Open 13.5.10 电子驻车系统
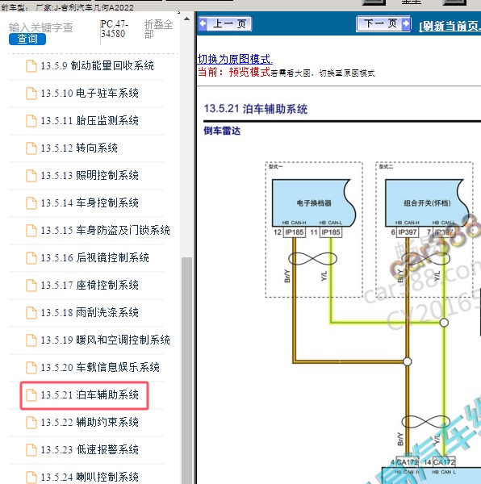Screen dimensions: 481x484 (x=90, y=94)
